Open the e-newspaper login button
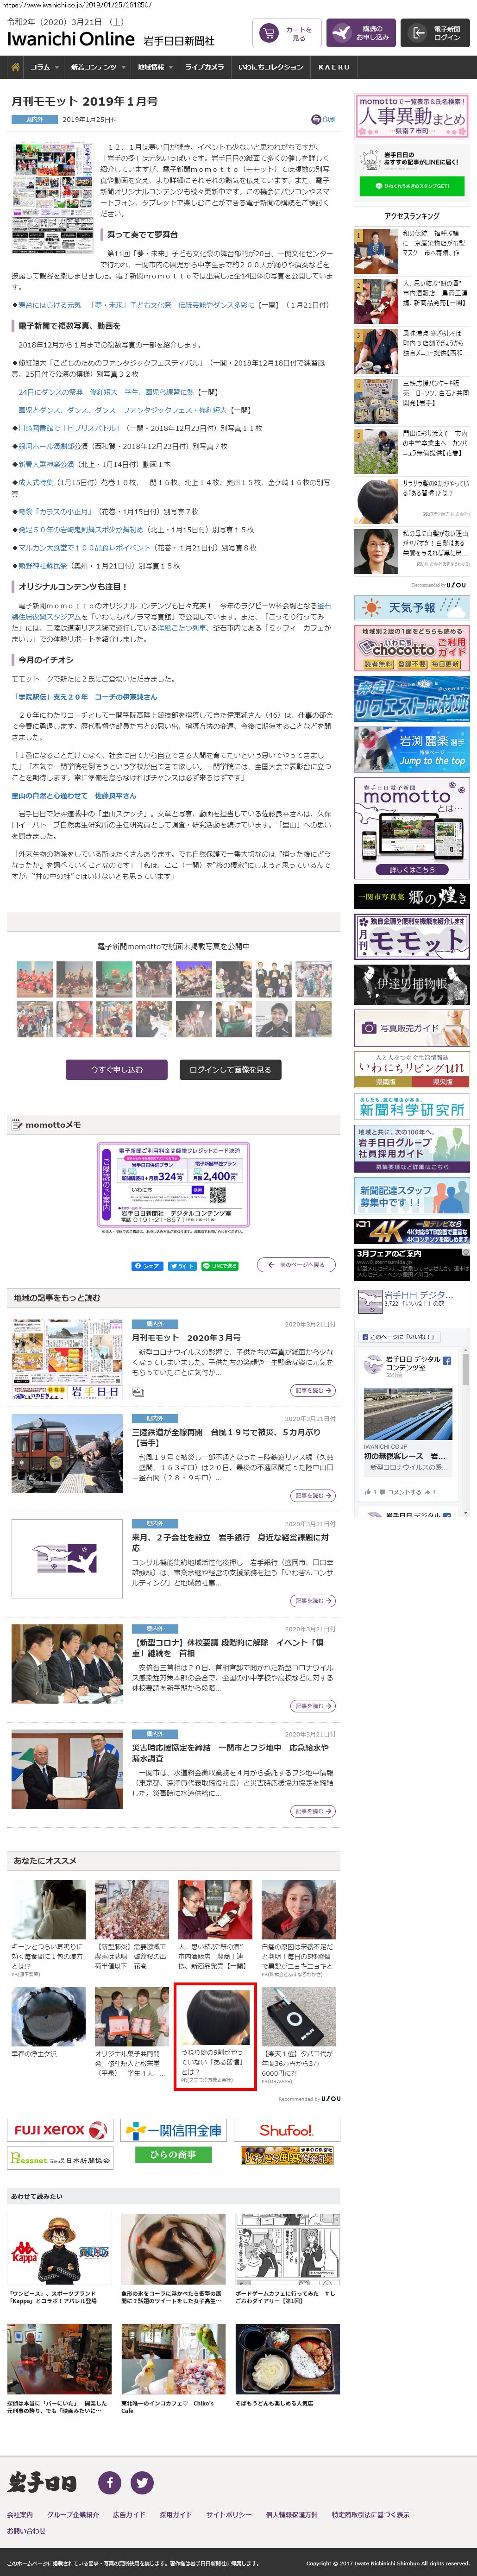 pos(435,33)
